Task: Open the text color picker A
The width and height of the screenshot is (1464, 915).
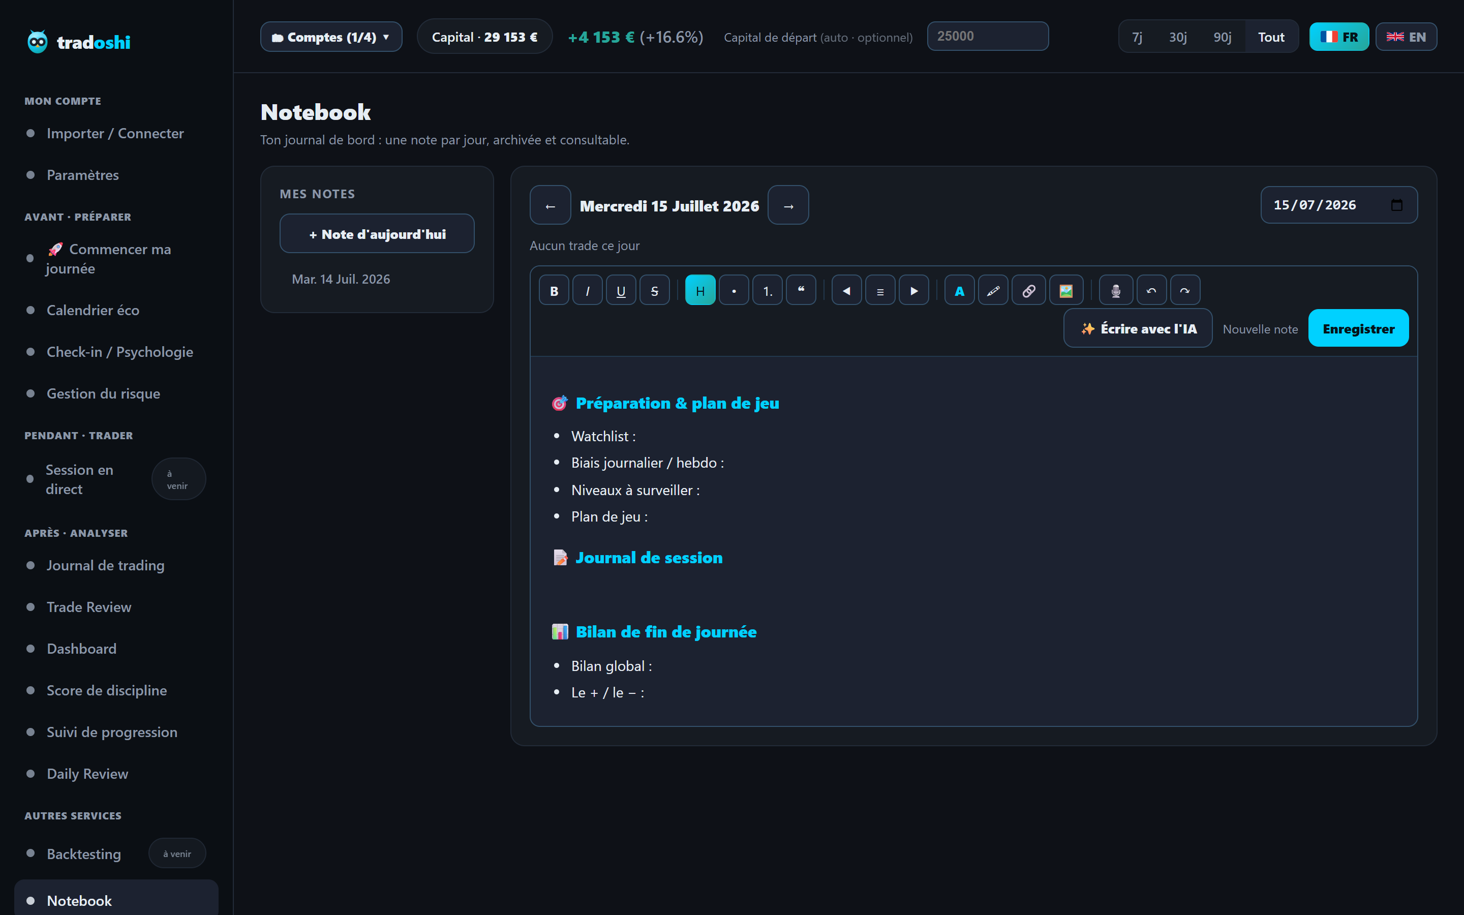Action: click(959, 290)
